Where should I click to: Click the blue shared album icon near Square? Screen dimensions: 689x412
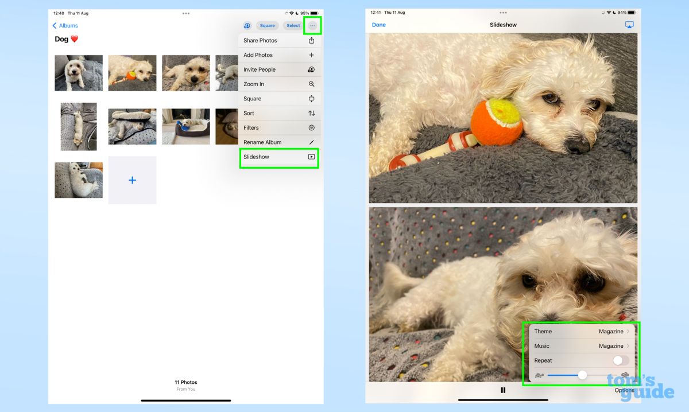[246, 25]
